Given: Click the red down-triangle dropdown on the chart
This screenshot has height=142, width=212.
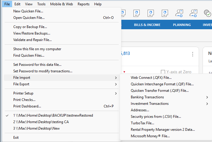Looking at the screenshot, I should pos(124,72).
